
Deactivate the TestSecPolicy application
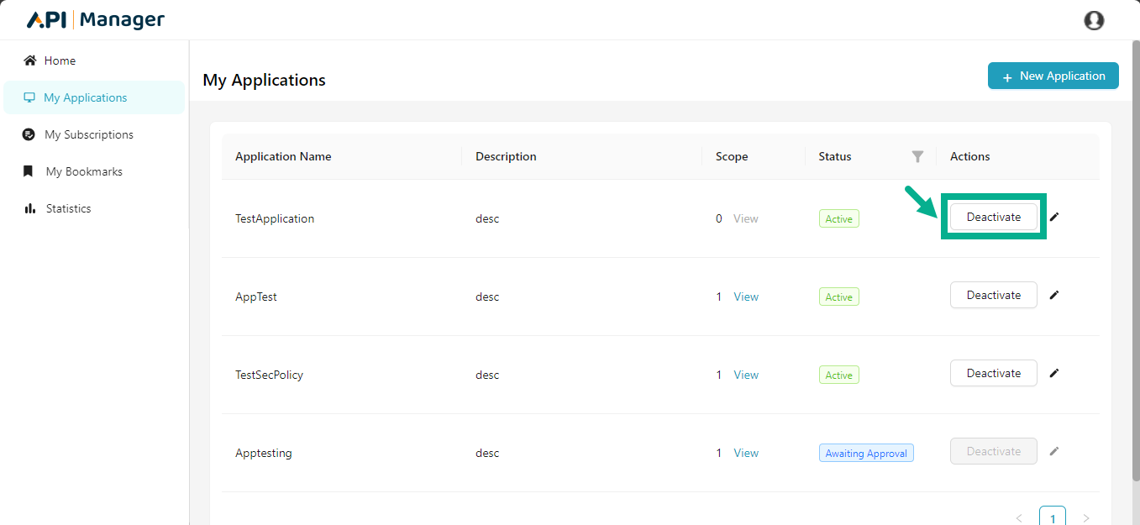tap(993, 373)
